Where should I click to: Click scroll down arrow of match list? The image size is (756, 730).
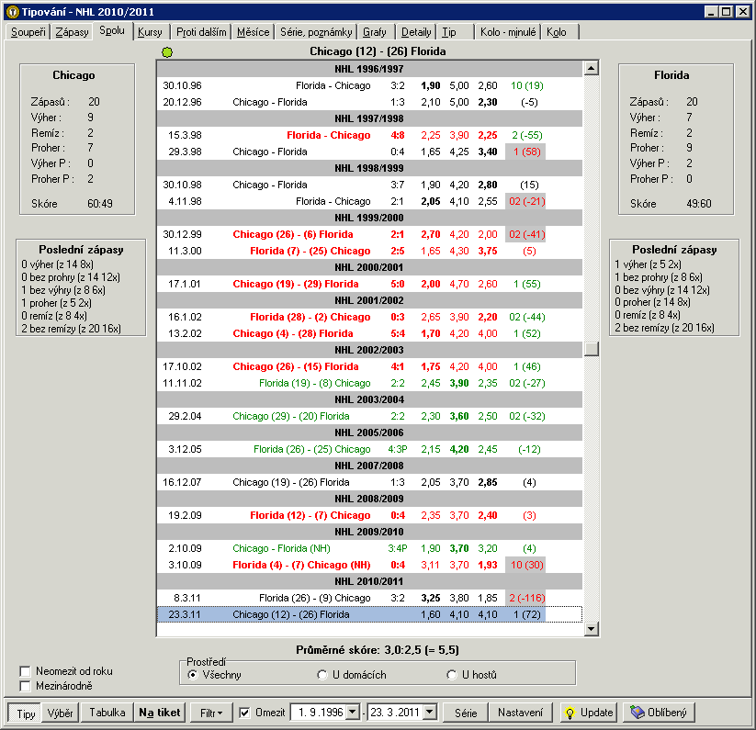(591, 628)
